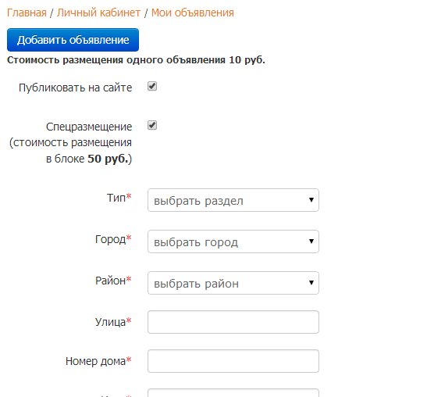Open the выбрать район dropdown

point(233,283)
